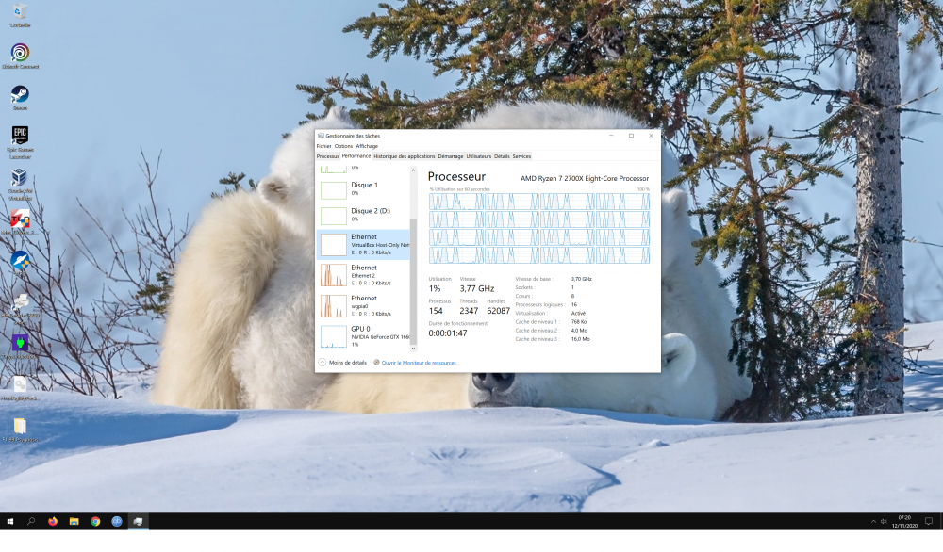Viewport: 943px width, 552px height.
Task: Click the Task Manager title bar icon
Action: coord(322,136)
